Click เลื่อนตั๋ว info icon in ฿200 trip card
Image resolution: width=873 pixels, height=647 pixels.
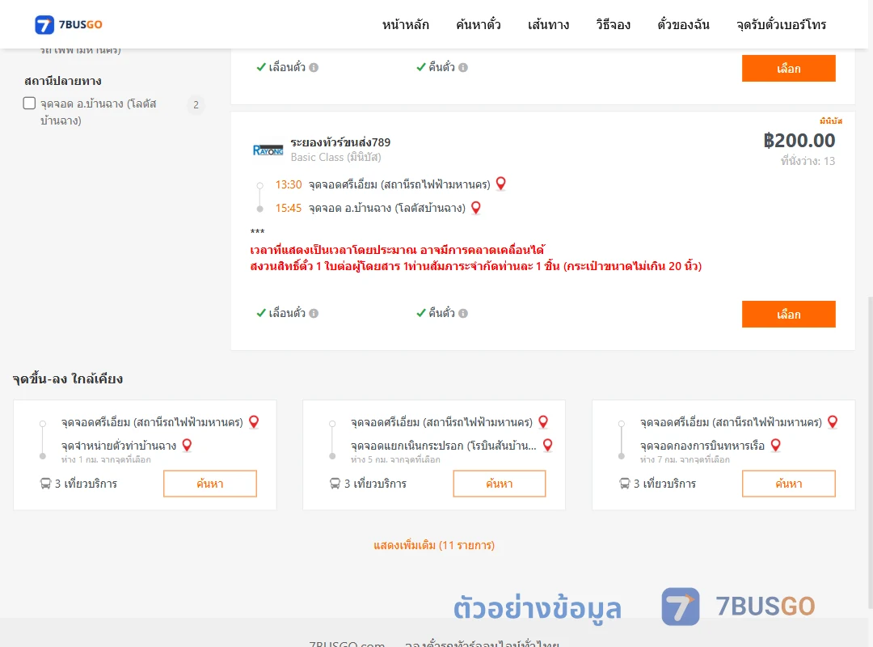[314, 313]
